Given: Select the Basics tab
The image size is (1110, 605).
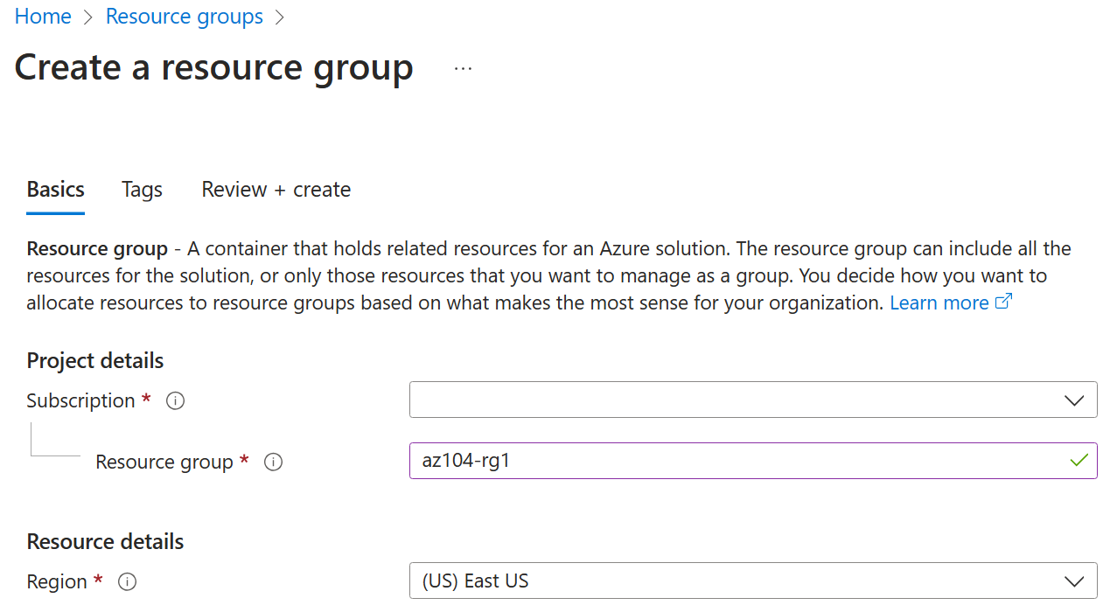Looking at the screenshot, I should point(55,190).
